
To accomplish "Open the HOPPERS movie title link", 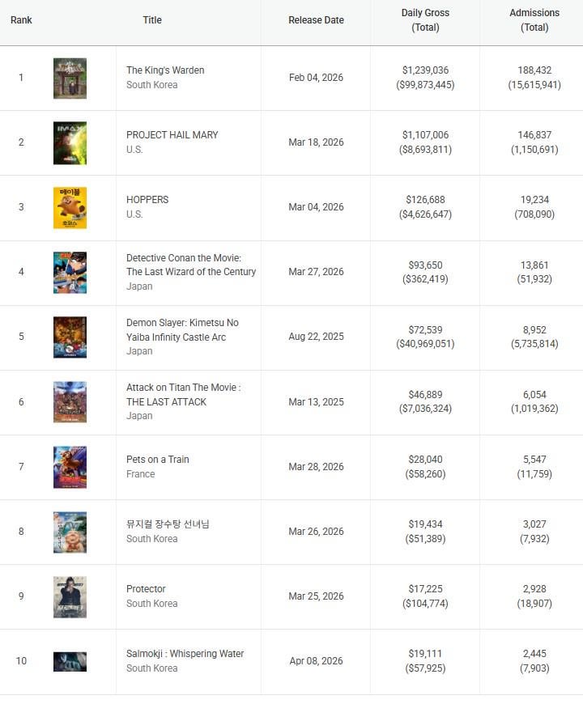I will pyautogui.click(x=147, y=200).
